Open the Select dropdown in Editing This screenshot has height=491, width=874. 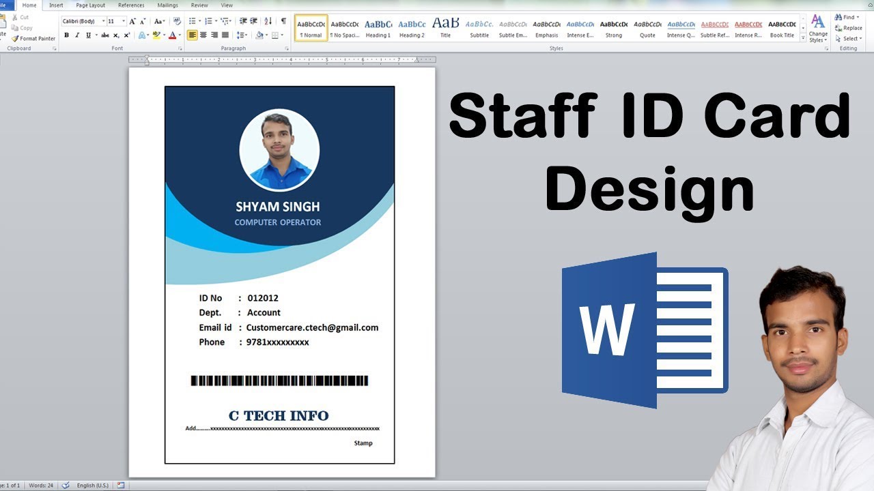847,38
